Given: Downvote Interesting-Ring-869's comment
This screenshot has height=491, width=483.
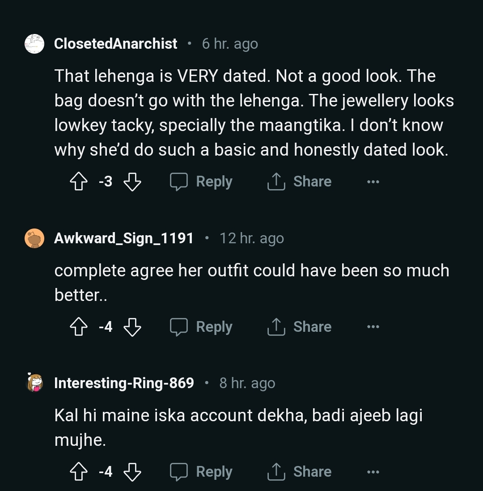Looking at the screenshot, I should click(132, 472).
